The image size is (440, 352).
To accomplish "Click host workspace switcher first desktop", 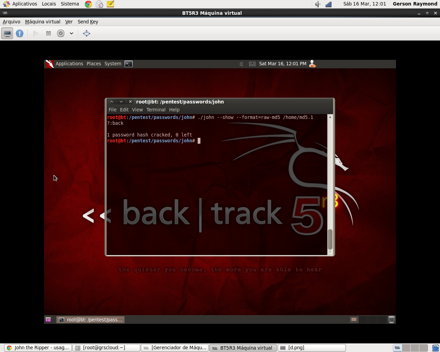I will [x=397, y=348].
